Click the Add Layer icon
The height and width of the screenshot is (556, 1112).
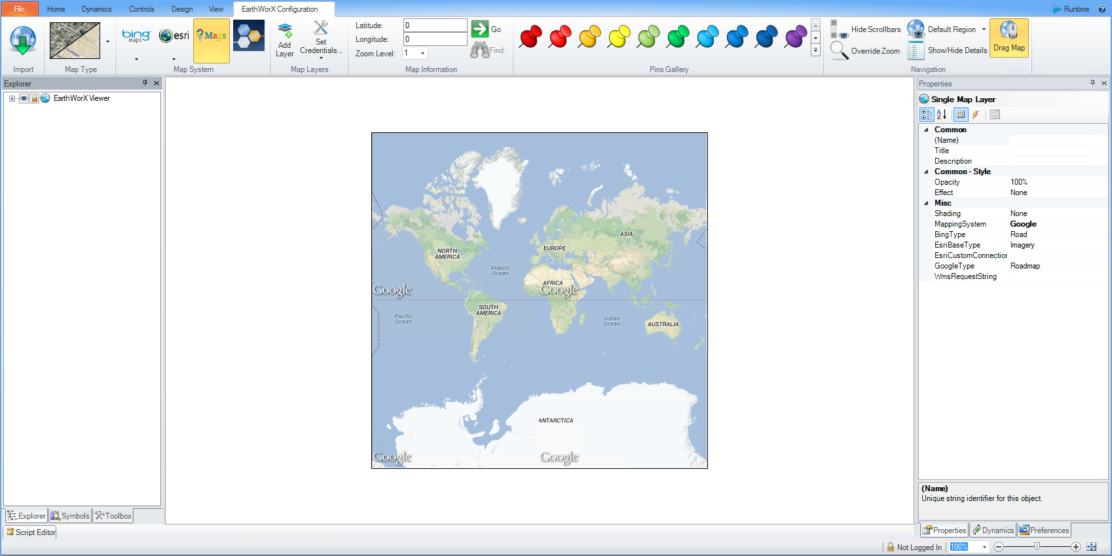[285, 30]
